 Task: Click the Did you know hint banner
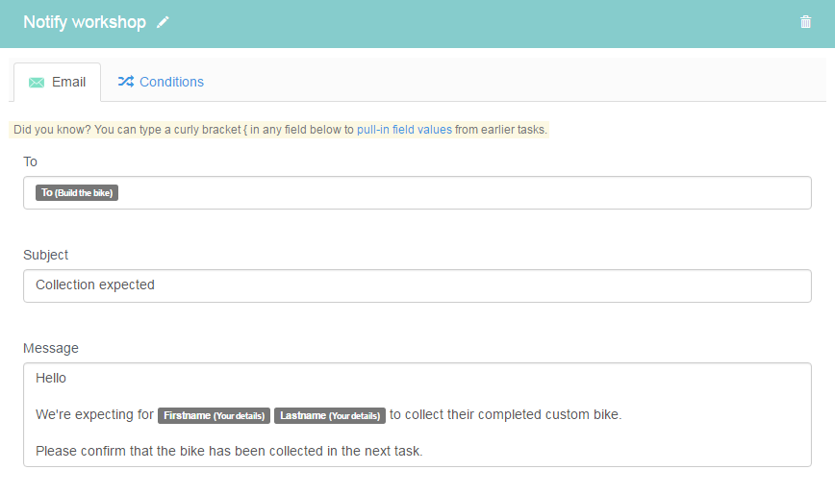(279, 130)
